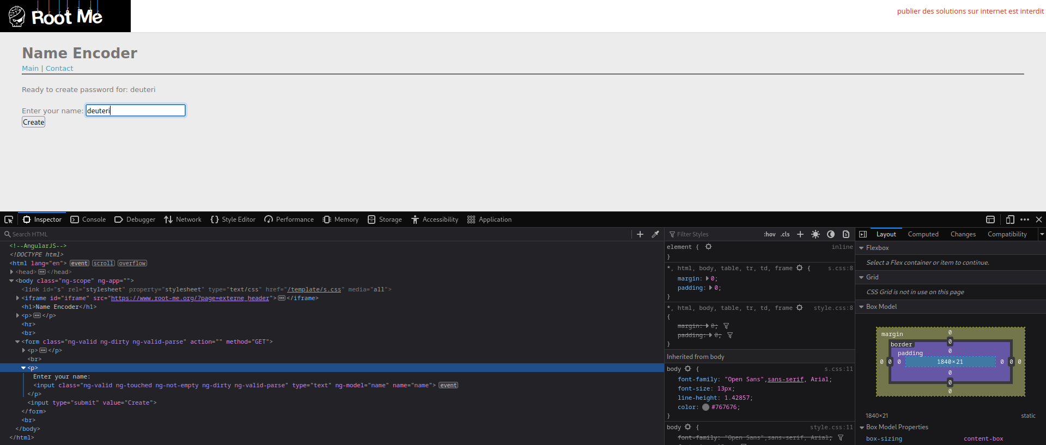Add new CSS rule plus icon
The image size is (1046, 445).
(x=800, y=234)
